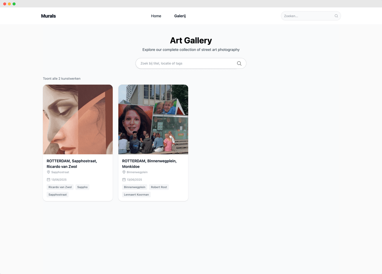Select the Lennaert Koorman tag
Viewport: 382px width, 274px height.
pos(136,194)
